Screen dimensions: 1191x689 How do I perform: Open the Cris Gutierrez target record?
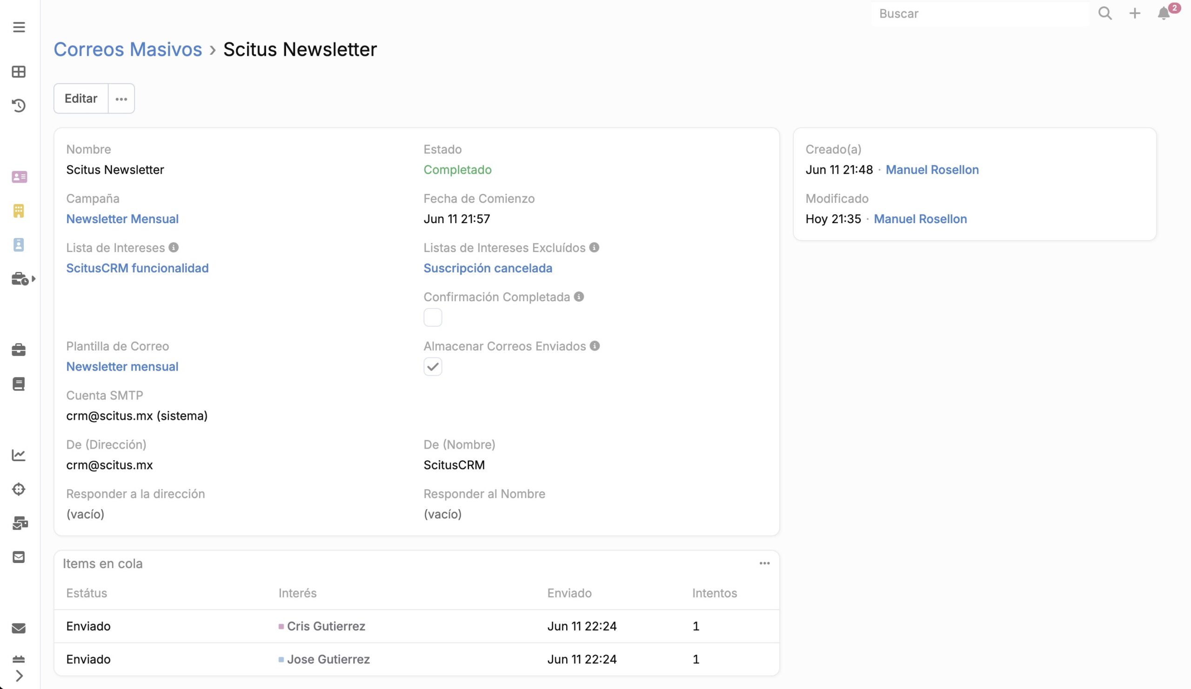326,626
